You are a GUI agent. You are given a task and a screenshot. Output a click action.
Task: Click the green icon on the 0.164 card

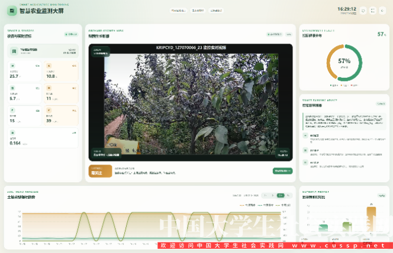pyautogui.click(x=12, y=133)
